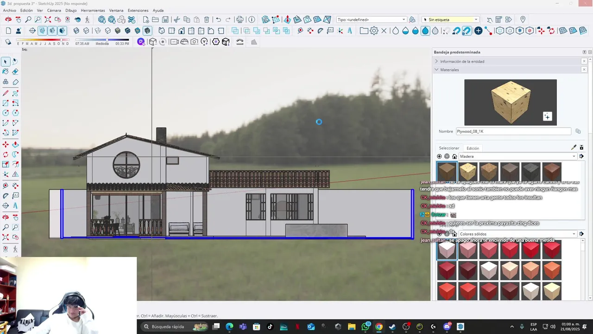Pick the Paint Bucket tool
593x334 pixels.
pyautogui.click(x=6, y=71)
